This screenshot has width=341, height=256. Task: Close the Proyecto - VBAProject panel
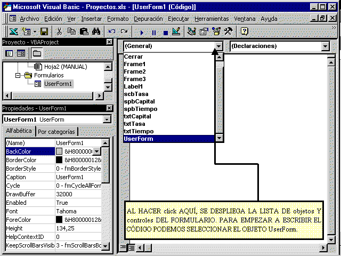[x=109, y=42]
